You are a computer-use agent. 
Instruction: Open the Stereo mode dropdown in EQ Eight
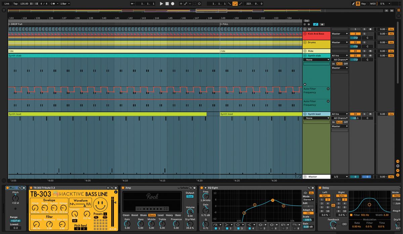308,199
